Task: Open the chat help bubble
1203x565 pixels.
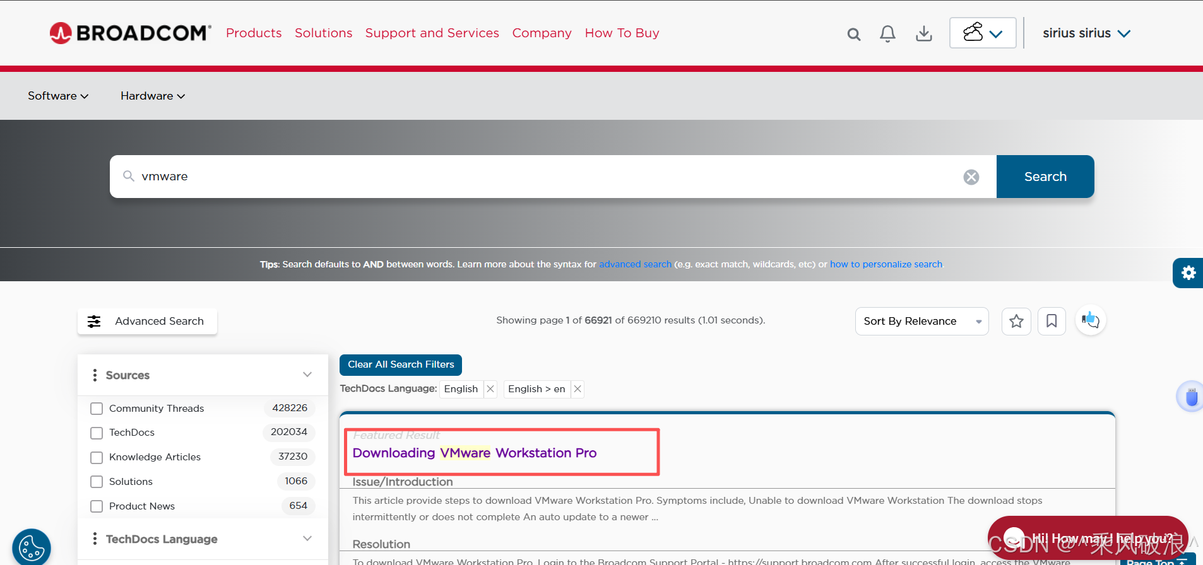Action: pyautogui.click(x=1087, y=539)
